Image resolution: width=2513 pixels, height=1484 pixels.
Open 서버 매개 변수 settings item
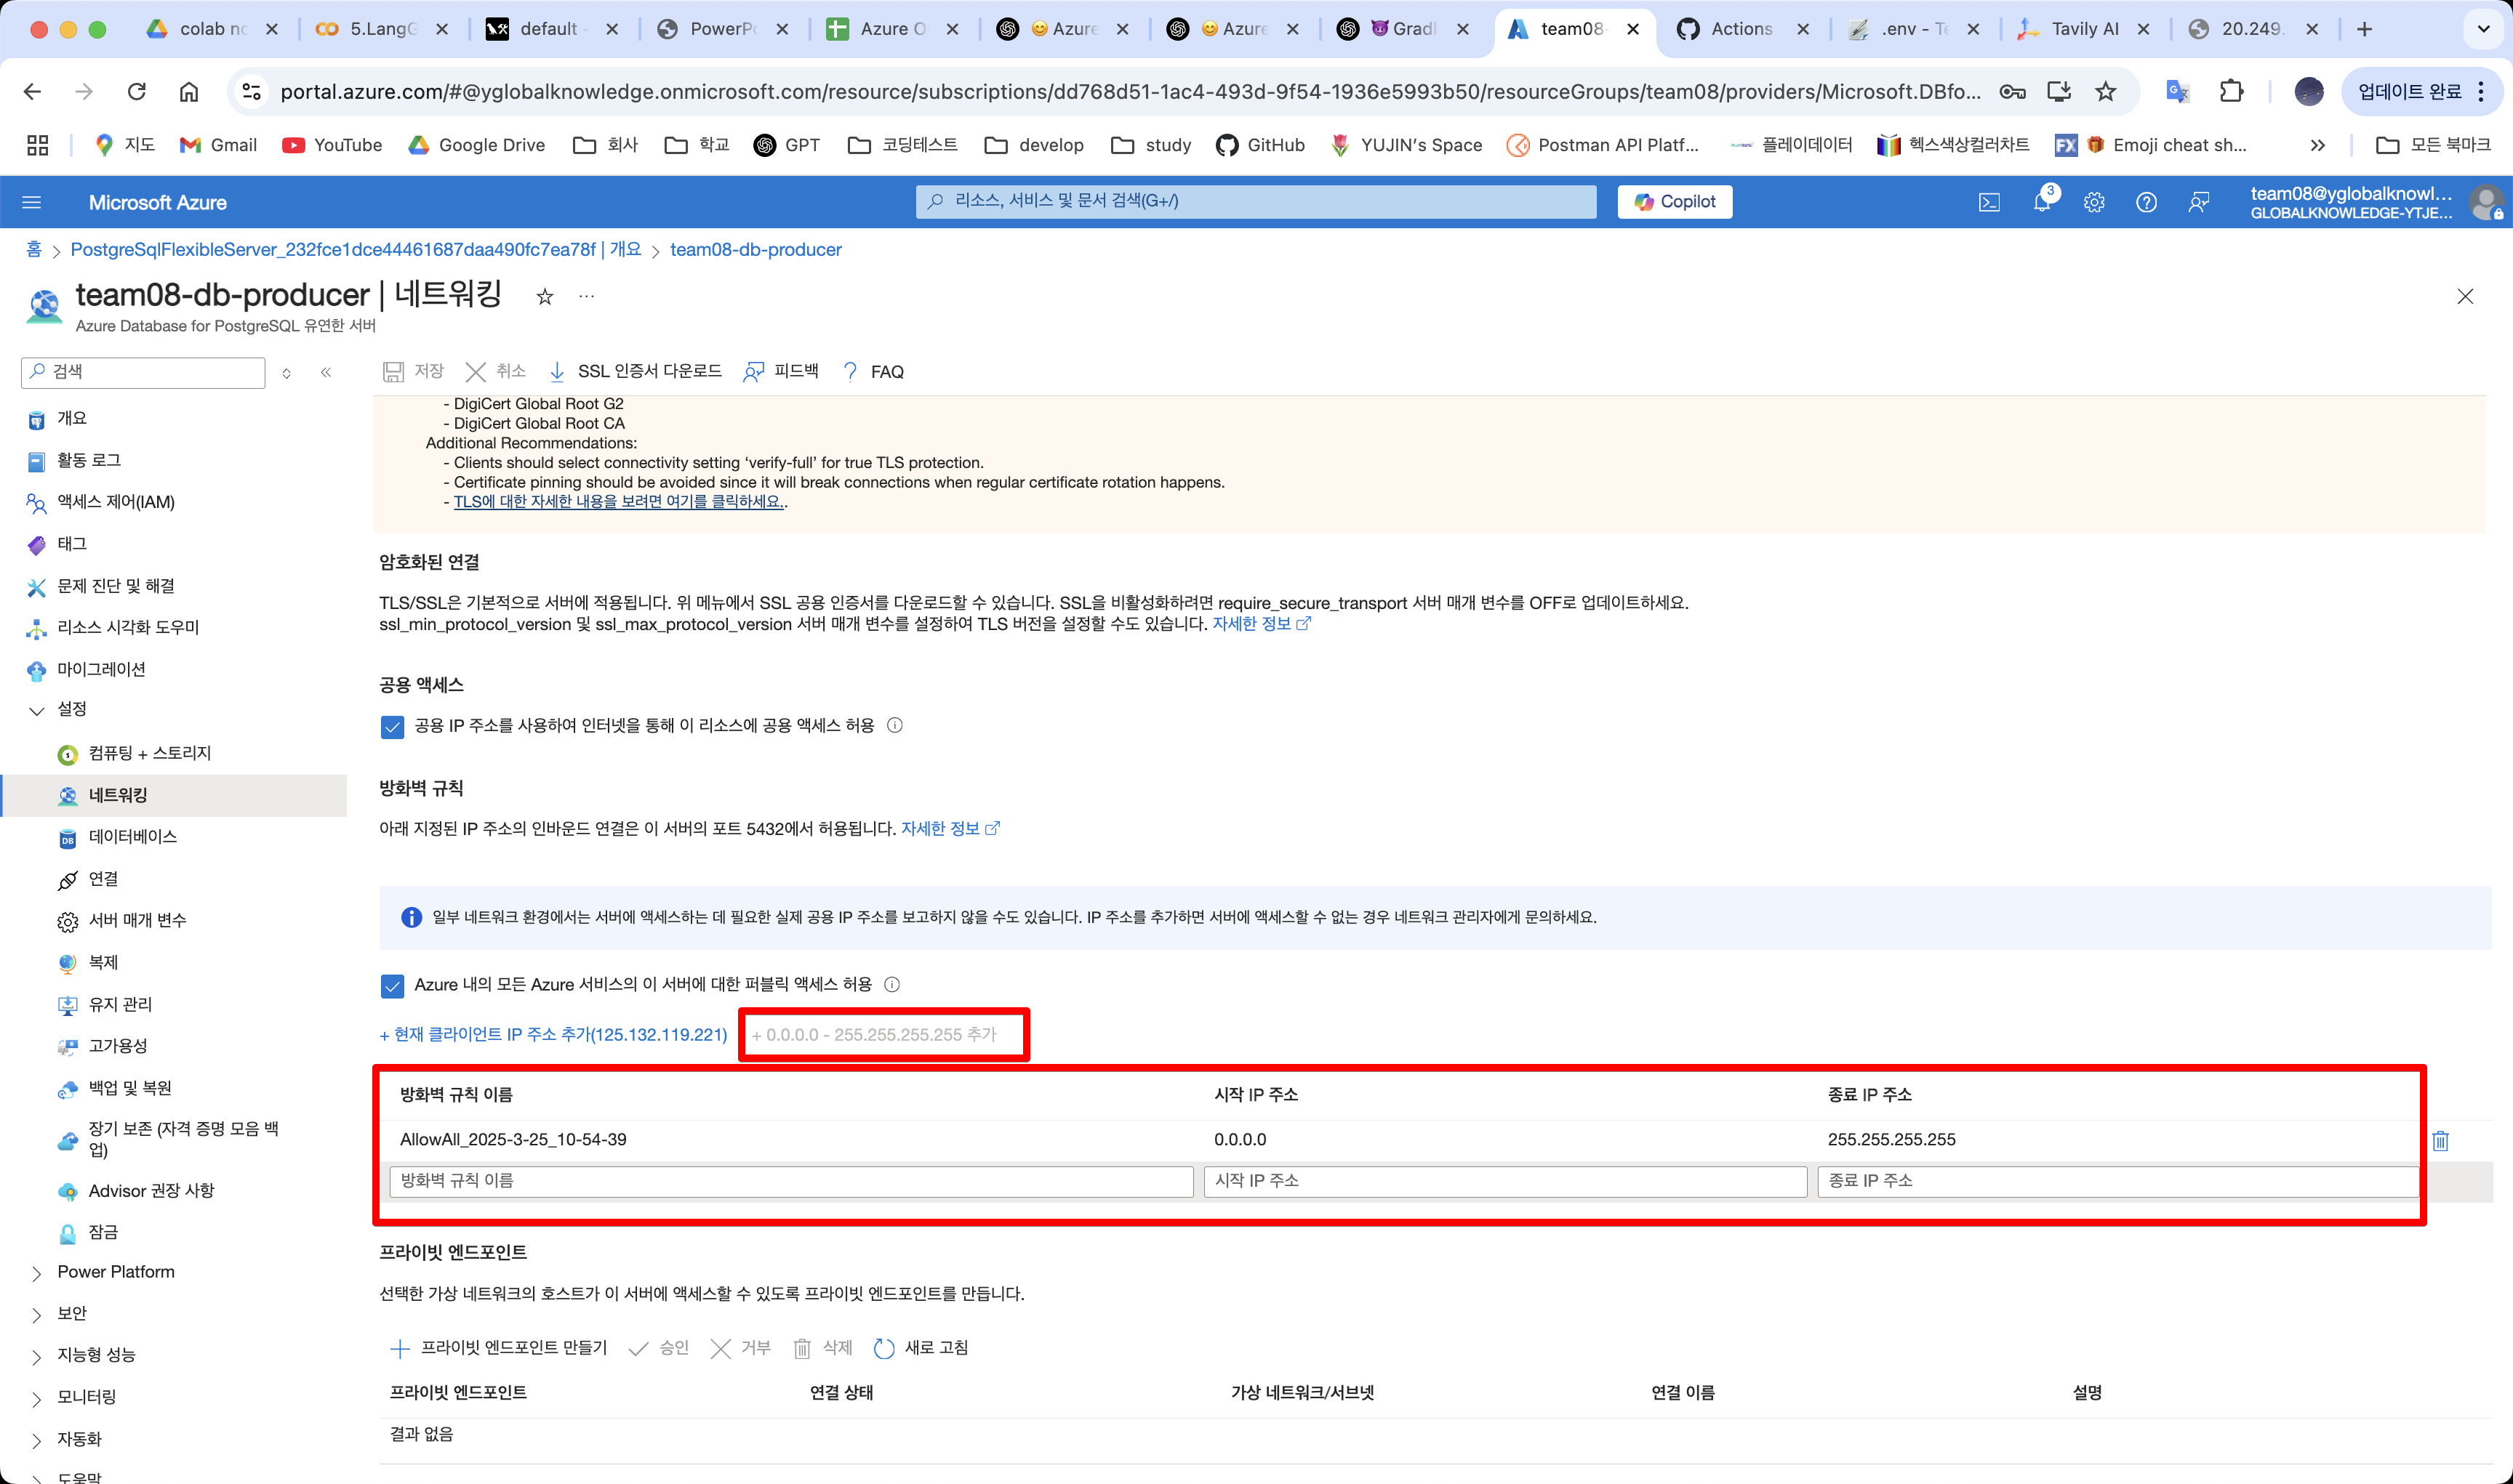coord(137,920)
